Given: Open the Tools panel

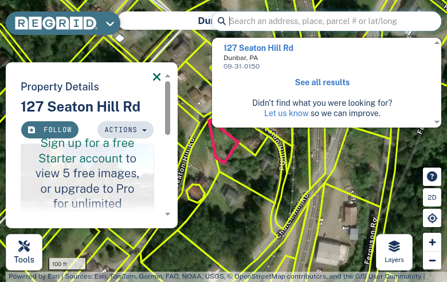Looking at the screenshot, I should 24,252.
